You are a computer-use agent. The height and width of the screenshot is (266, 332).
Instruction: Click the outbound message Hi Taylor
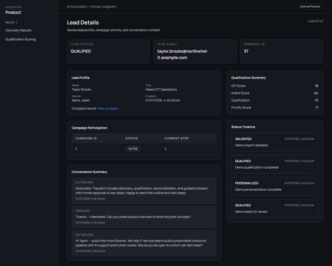pos(144,243)
